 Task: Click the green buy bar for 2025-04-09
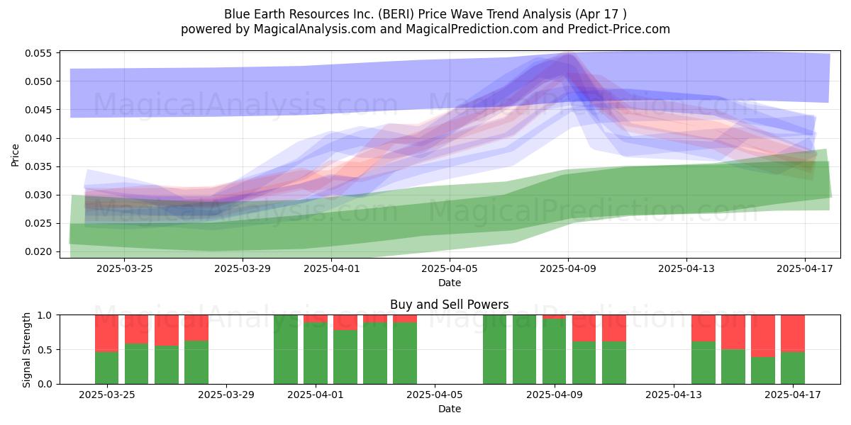(555, 351)
